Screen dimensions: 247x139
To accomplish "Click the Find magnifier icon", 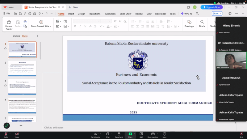I will click(x=202, y=22).
